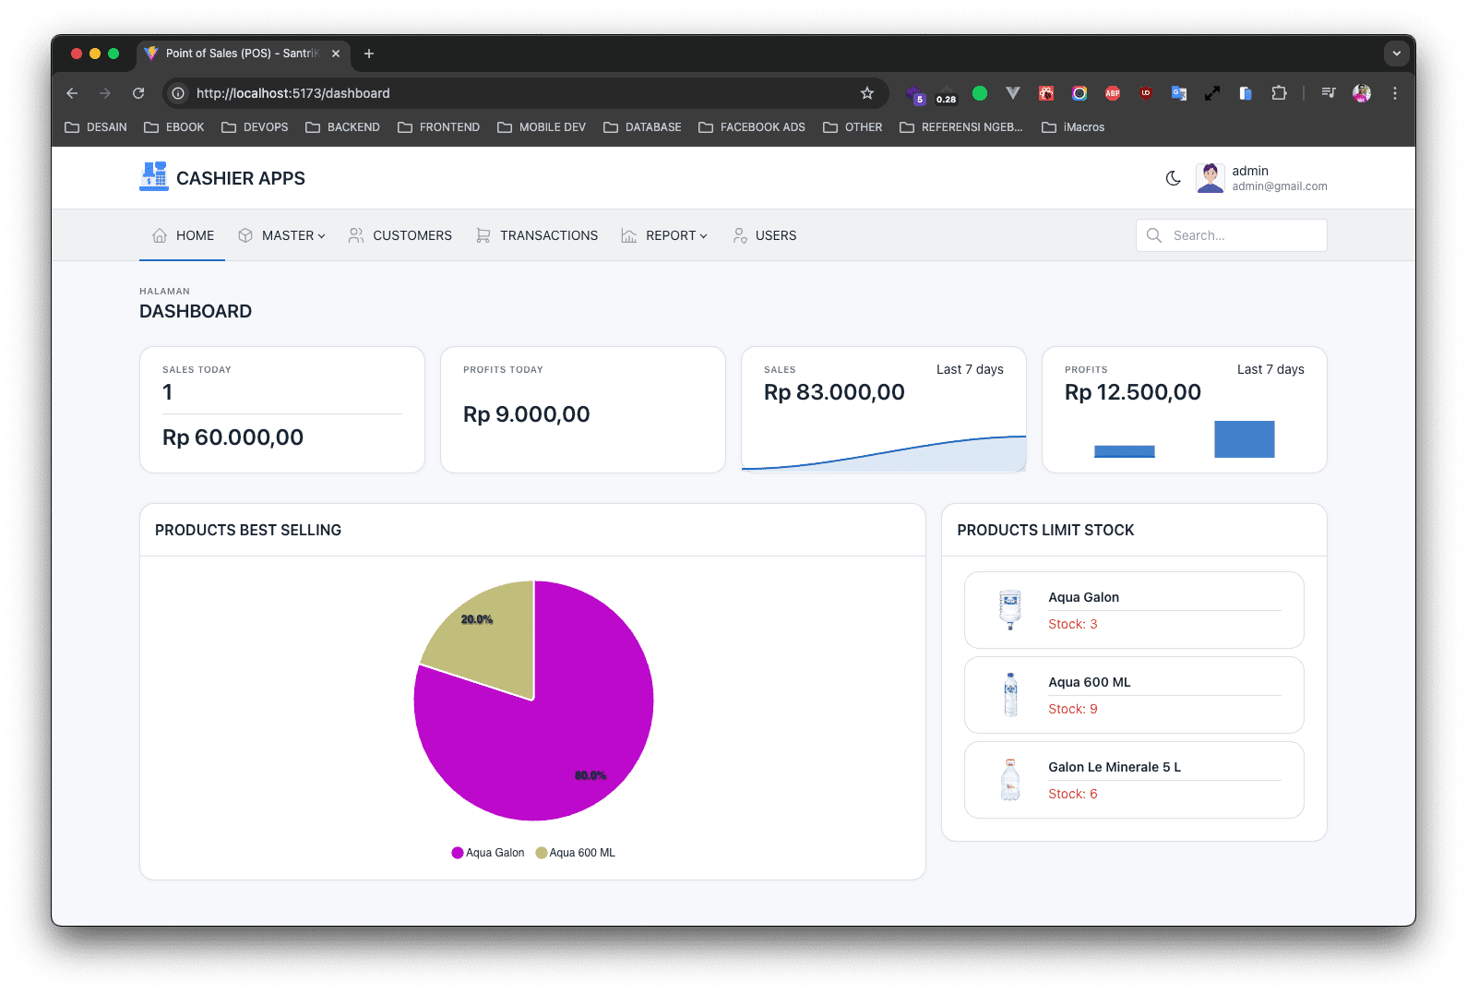The width and height of the screenshot is (1467, 994).
Task: Toggle Aqua 600 ML legend entry
Action: (576, 853)
